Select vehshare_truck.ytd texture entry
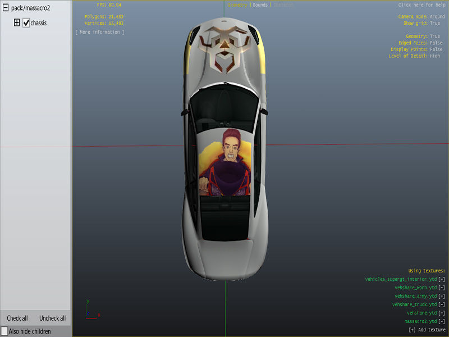The width and height of the screenshot is (449, 337). pyautogui.click(x=415, y=304)
